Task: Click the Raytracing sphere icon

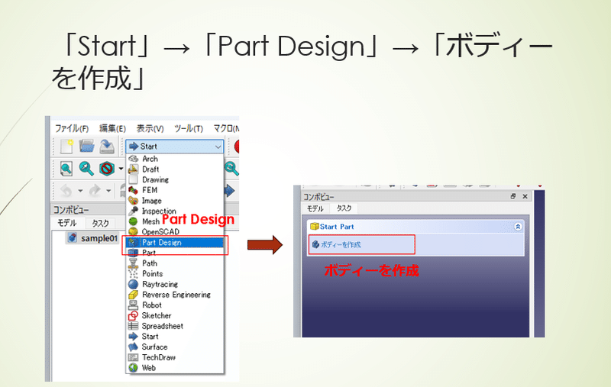Action: [x=133, y=285]
